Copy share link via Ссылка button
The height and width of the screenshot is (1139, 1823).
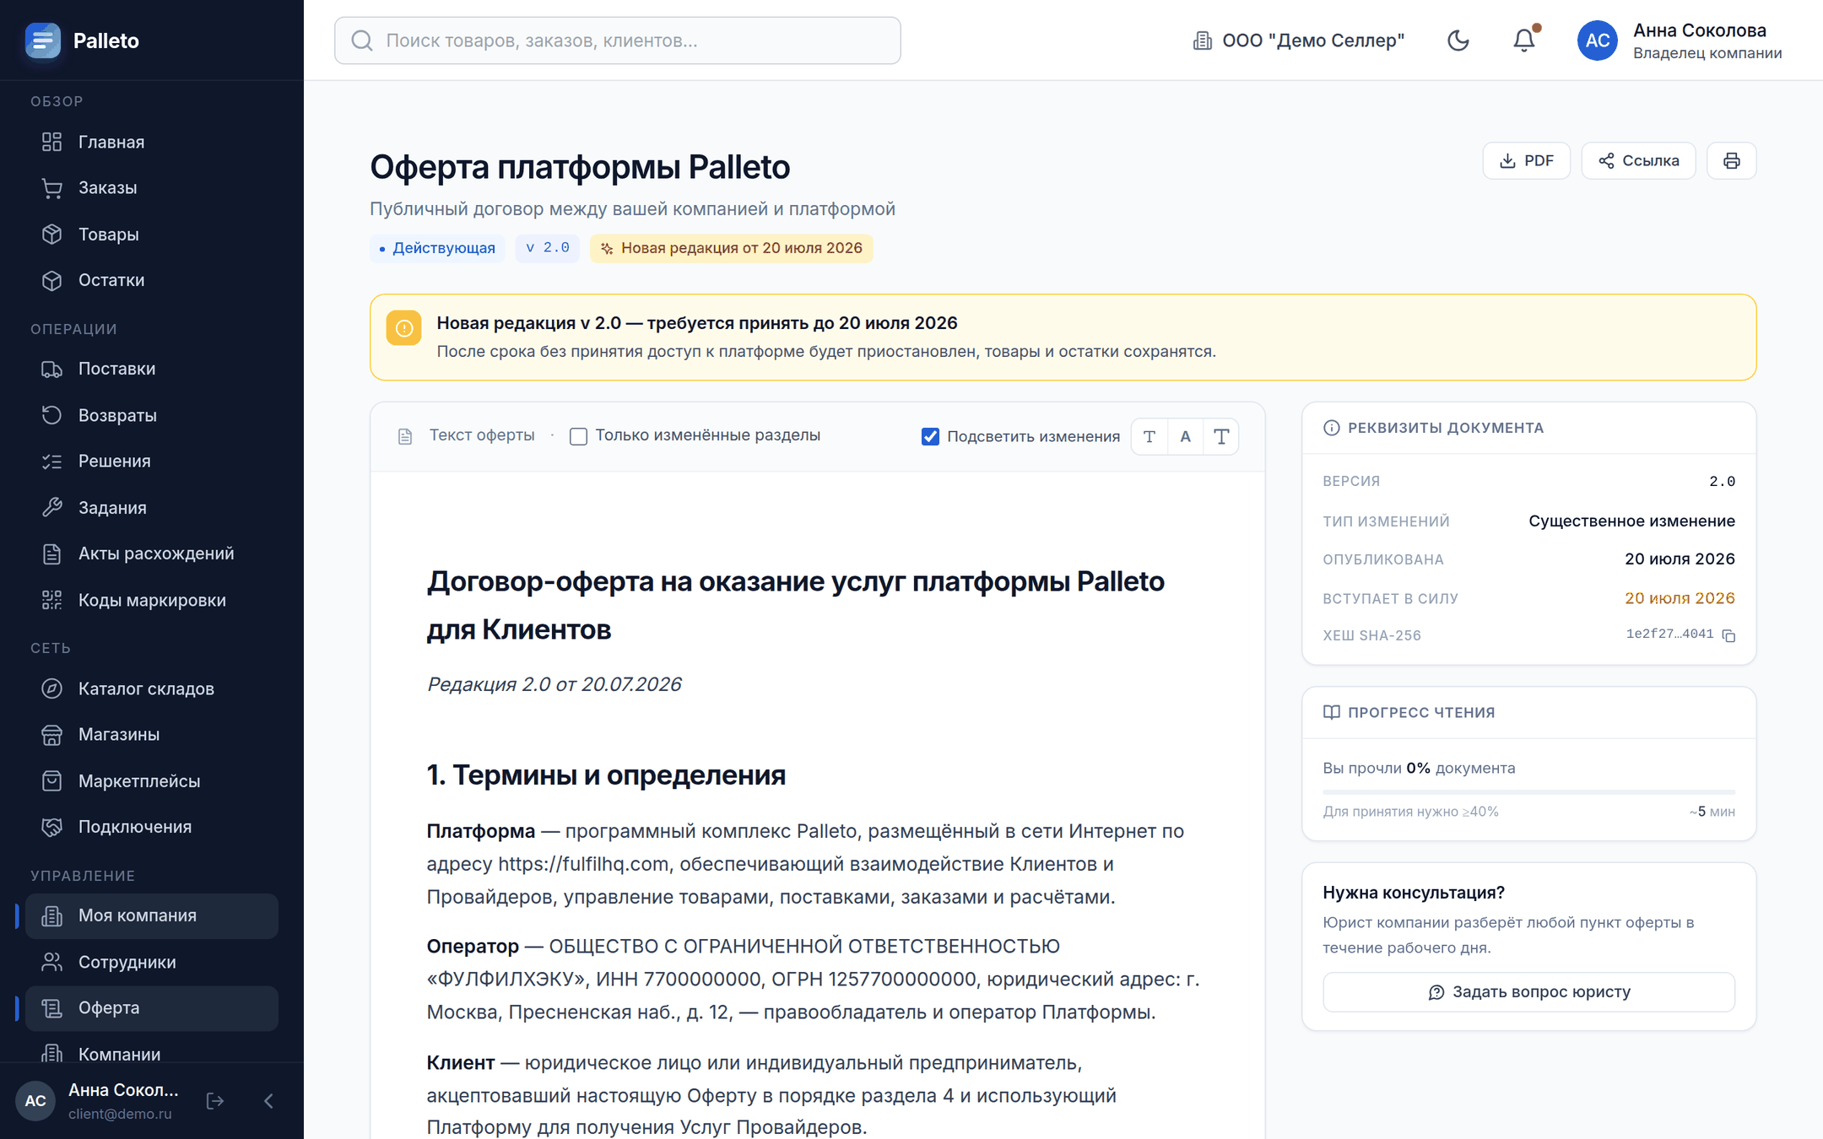coord(1639,160)
